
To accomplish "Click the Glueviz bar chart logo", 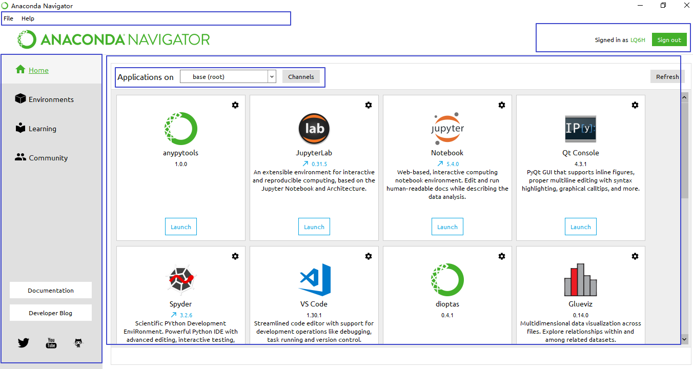I will tap(581, 280).
